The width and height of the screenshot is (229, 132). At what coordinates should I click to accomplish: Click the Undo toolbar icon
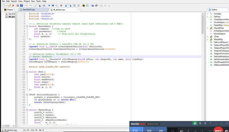click(27, 5)
